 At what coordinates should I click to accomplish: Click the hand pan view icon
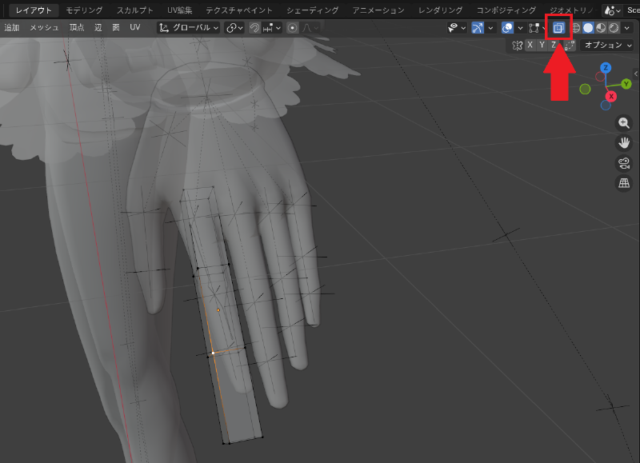[x=624, y=143]
